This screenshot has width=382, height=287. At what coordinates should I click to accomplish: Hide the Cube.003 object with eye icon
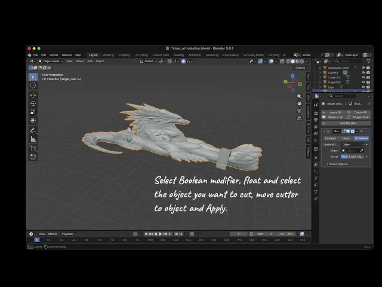click(x=363, y=83)
